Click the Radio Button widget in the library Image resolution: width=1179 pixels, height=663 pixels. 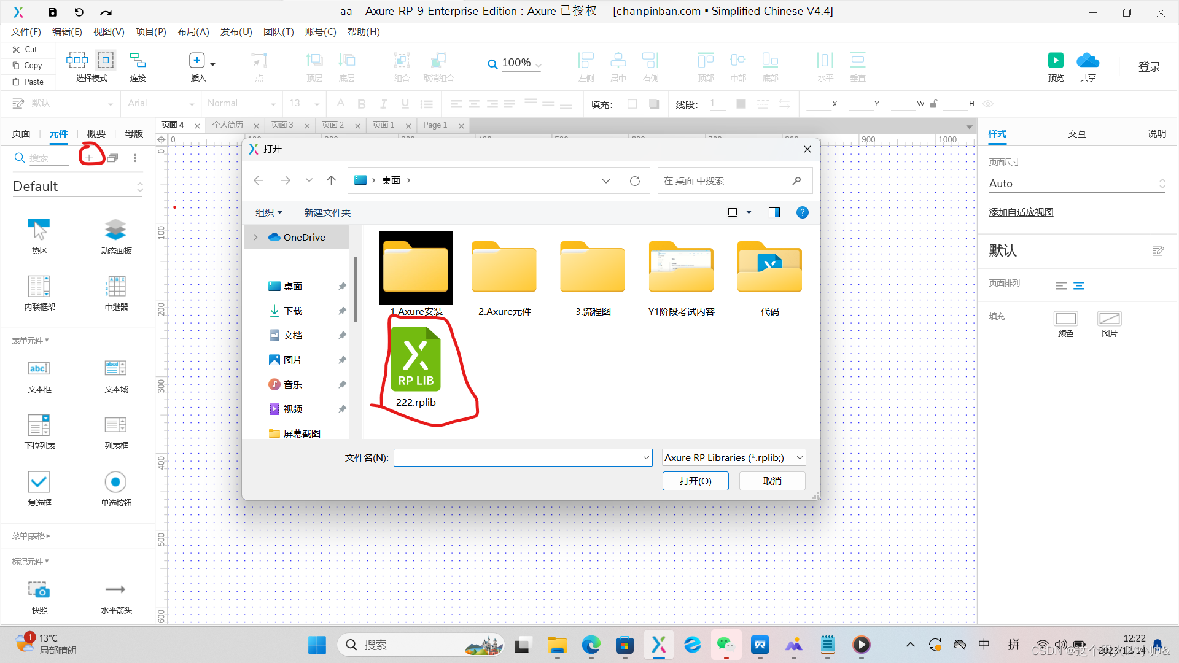tap(115, 483)
